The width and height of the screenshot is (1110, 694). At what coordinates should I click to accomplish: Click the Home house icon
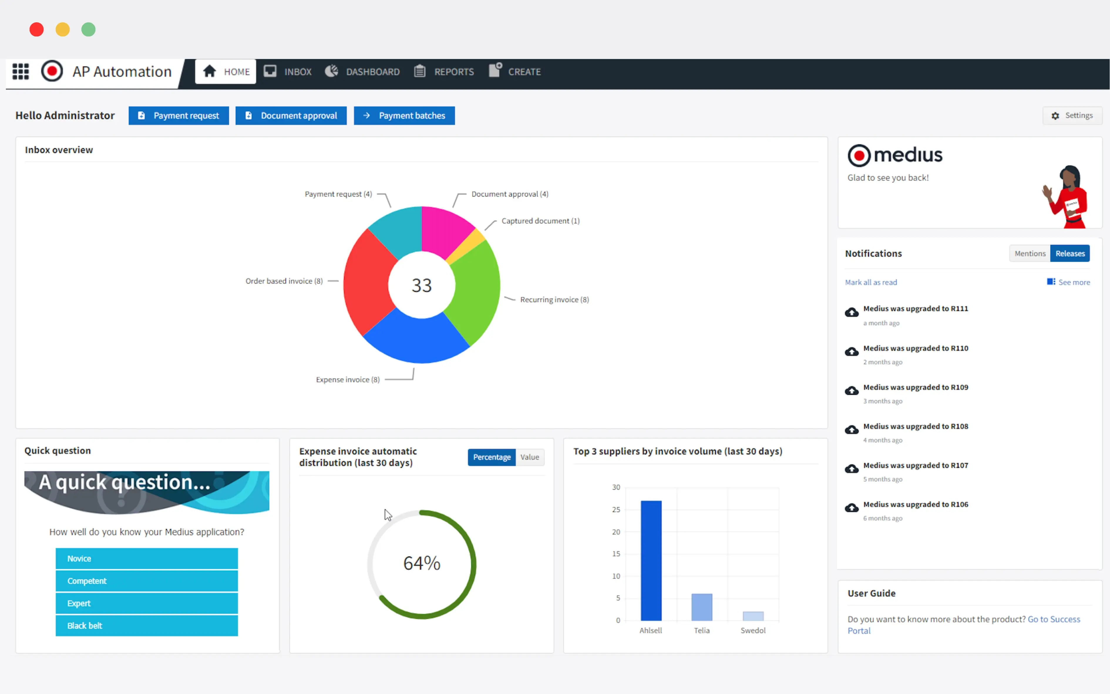click(210, 71)
